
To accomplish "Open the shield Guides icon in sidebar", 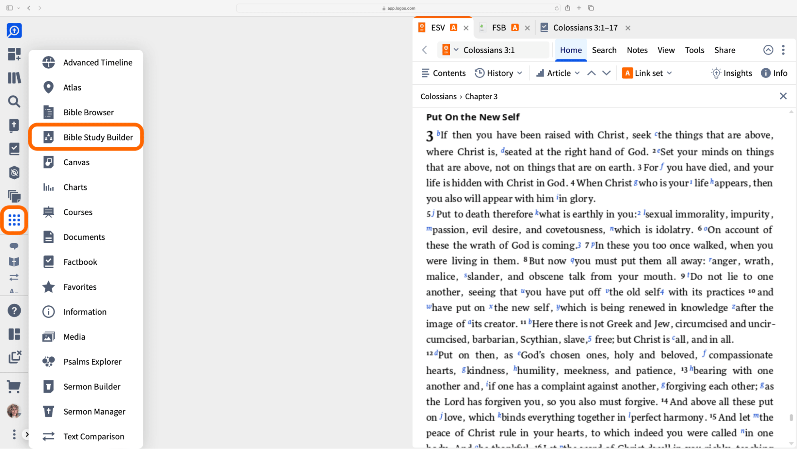I will [14, 172].
